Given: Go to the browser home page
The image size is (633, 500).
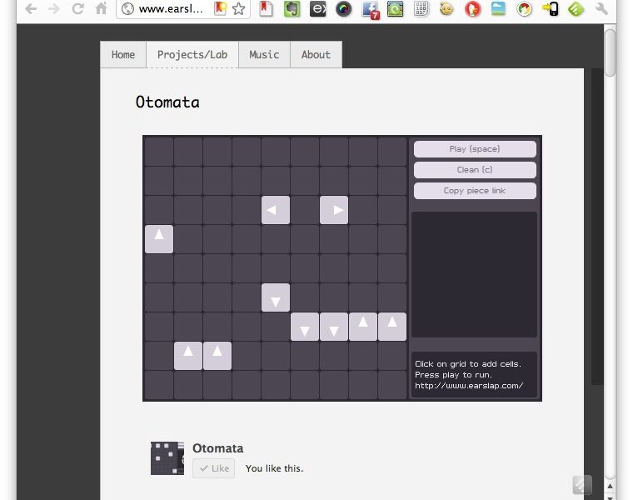Looking at the screenshot, I should [x=101, y=9].
